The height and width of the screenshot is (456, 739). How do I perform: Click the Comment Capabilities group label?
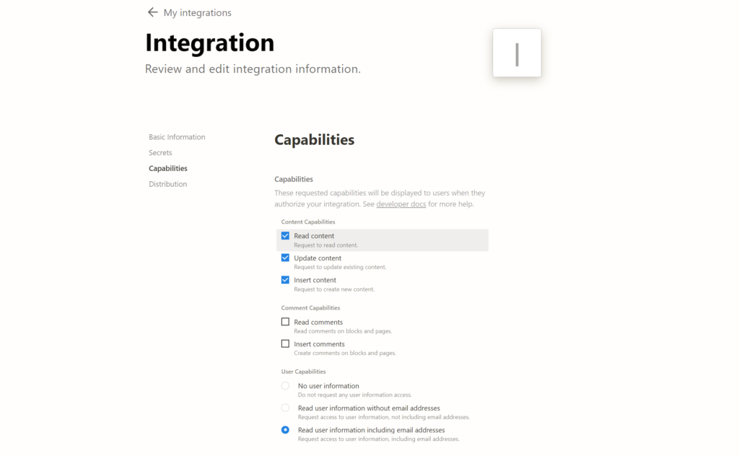pos(310,308)
